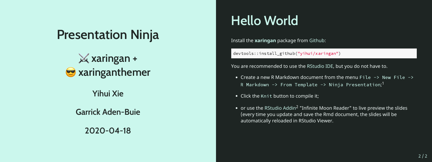Click the Knit inline code word
Image resolution: width=432 pixels, height=162 pixels.
click(x=266, y=96)
